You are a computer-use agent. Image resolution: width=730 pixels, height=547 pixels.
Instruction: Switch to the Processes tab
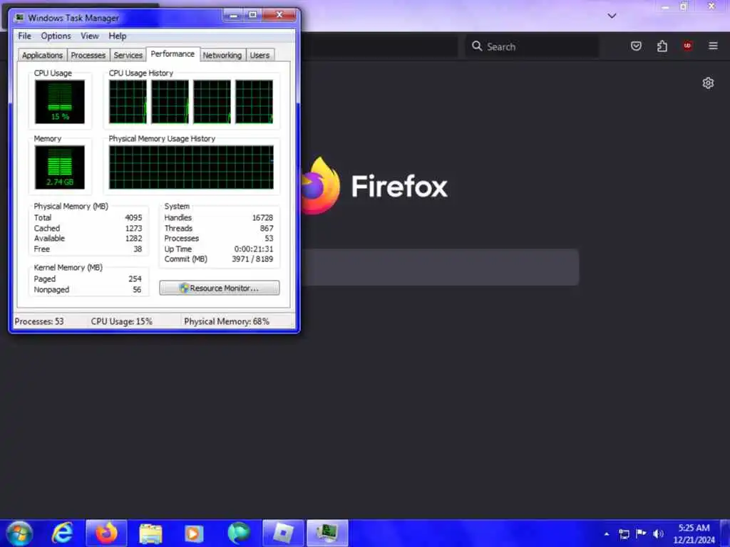point(88,55)
